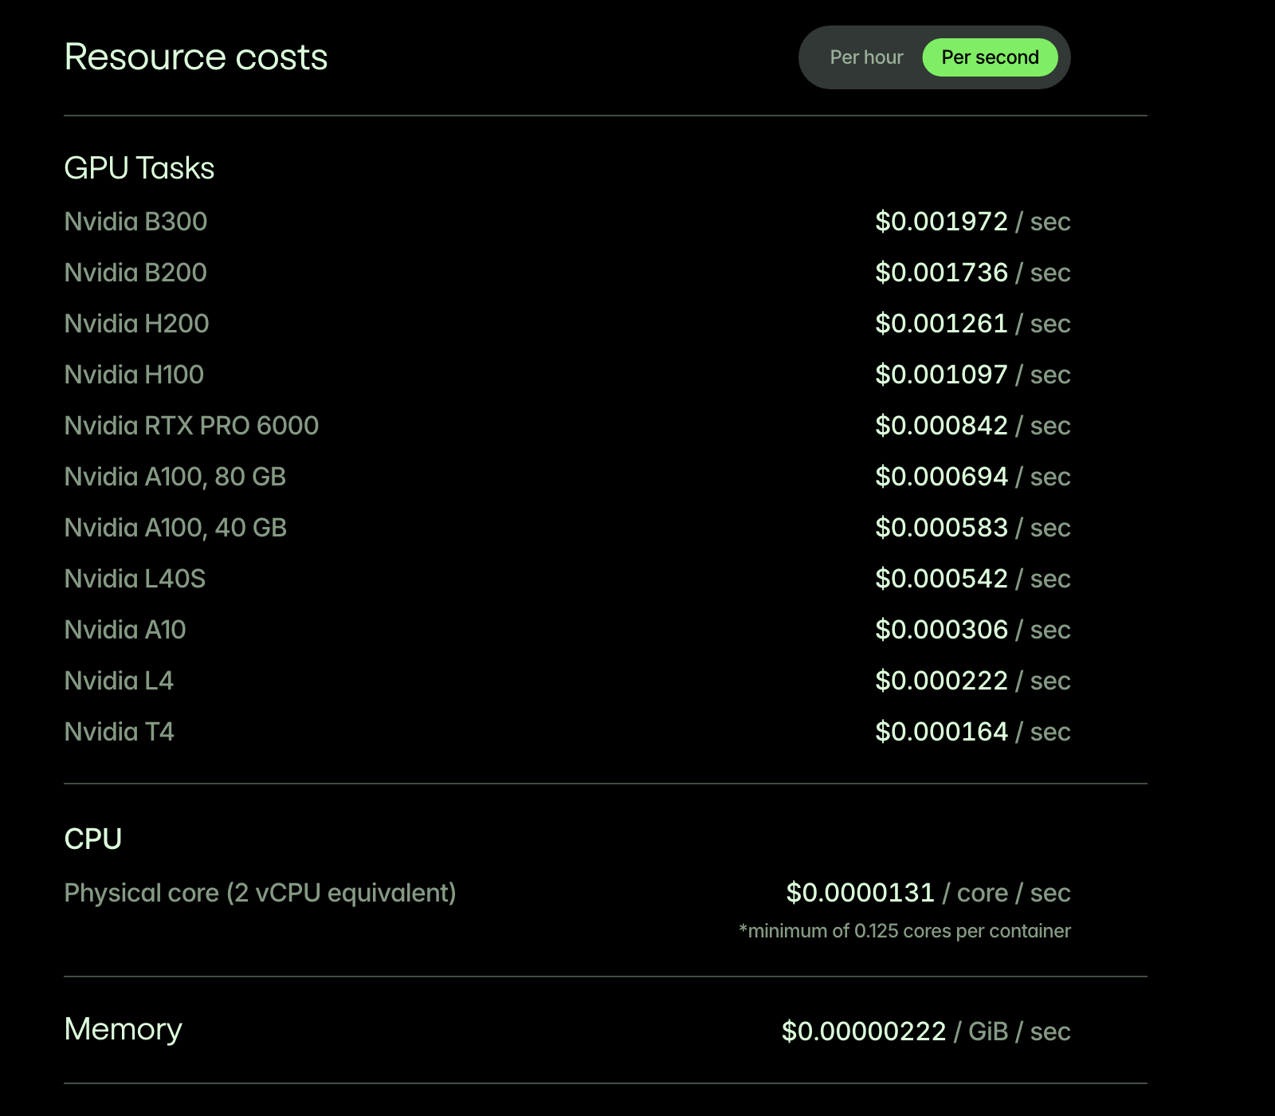Select the Nvidia L40S row label
The width and height of the screenshot is (1275, 1116).
coord(135,579)
